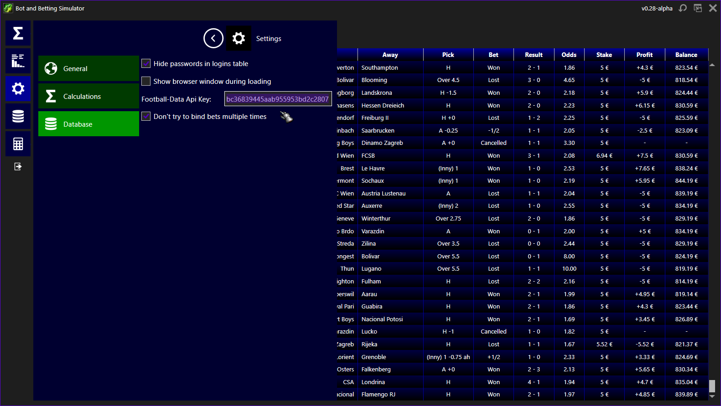Close the Bot and Betting Simulator window
Image resolution: width=721 pixels, height=406 pixels.
click(713, 8)
